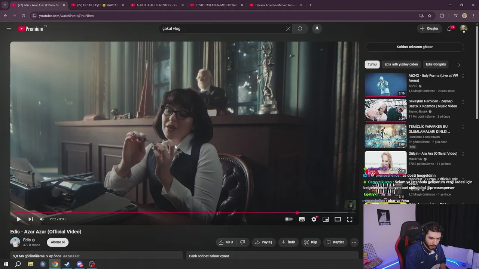Open a new browser tab
Viewport: 479px width, 269px height.
coord(310,5)
